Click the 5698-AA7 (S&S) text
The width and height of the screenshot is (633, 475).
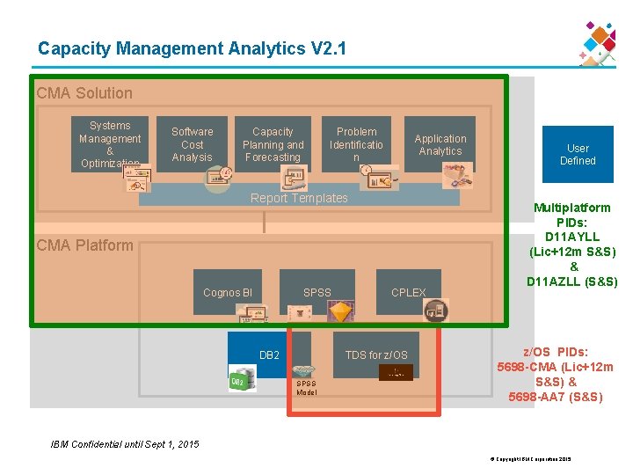[556, 397]
